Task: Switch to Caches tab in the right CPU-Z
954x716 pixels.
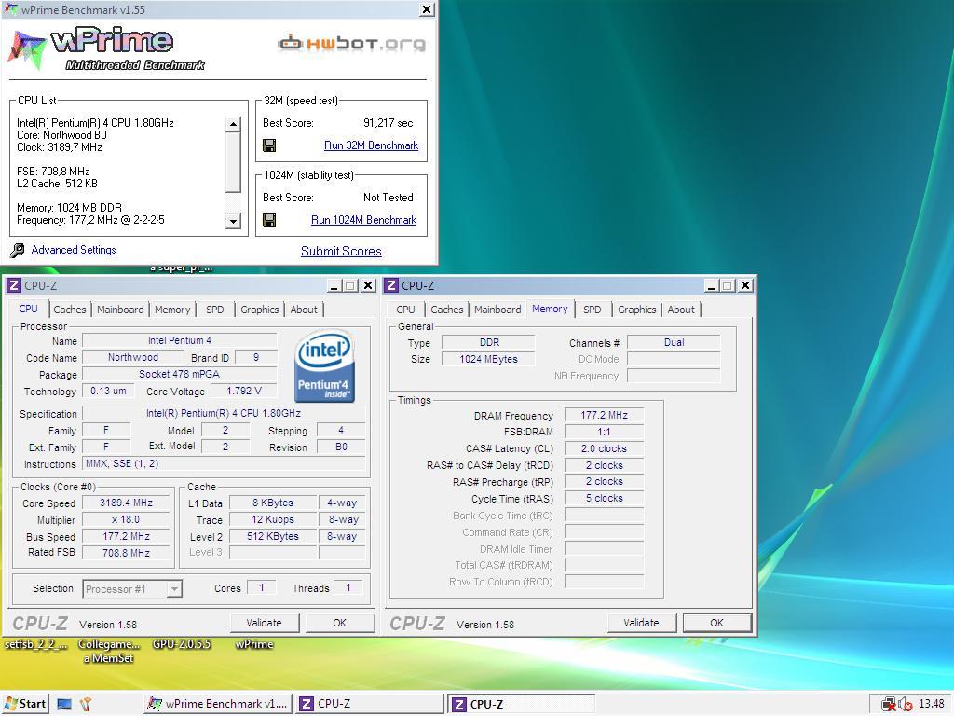Action: (x=447, y=310)
